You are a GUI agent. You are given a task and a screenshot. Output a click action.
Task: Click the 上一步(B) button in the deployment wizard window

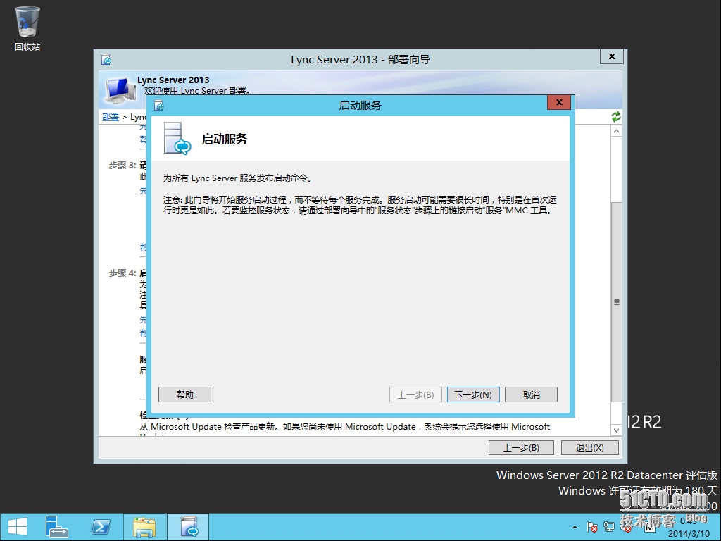point(521,447)
